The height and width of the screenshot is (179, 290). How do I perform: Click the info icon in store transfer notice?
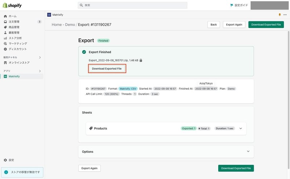click(x=6, y=172)
